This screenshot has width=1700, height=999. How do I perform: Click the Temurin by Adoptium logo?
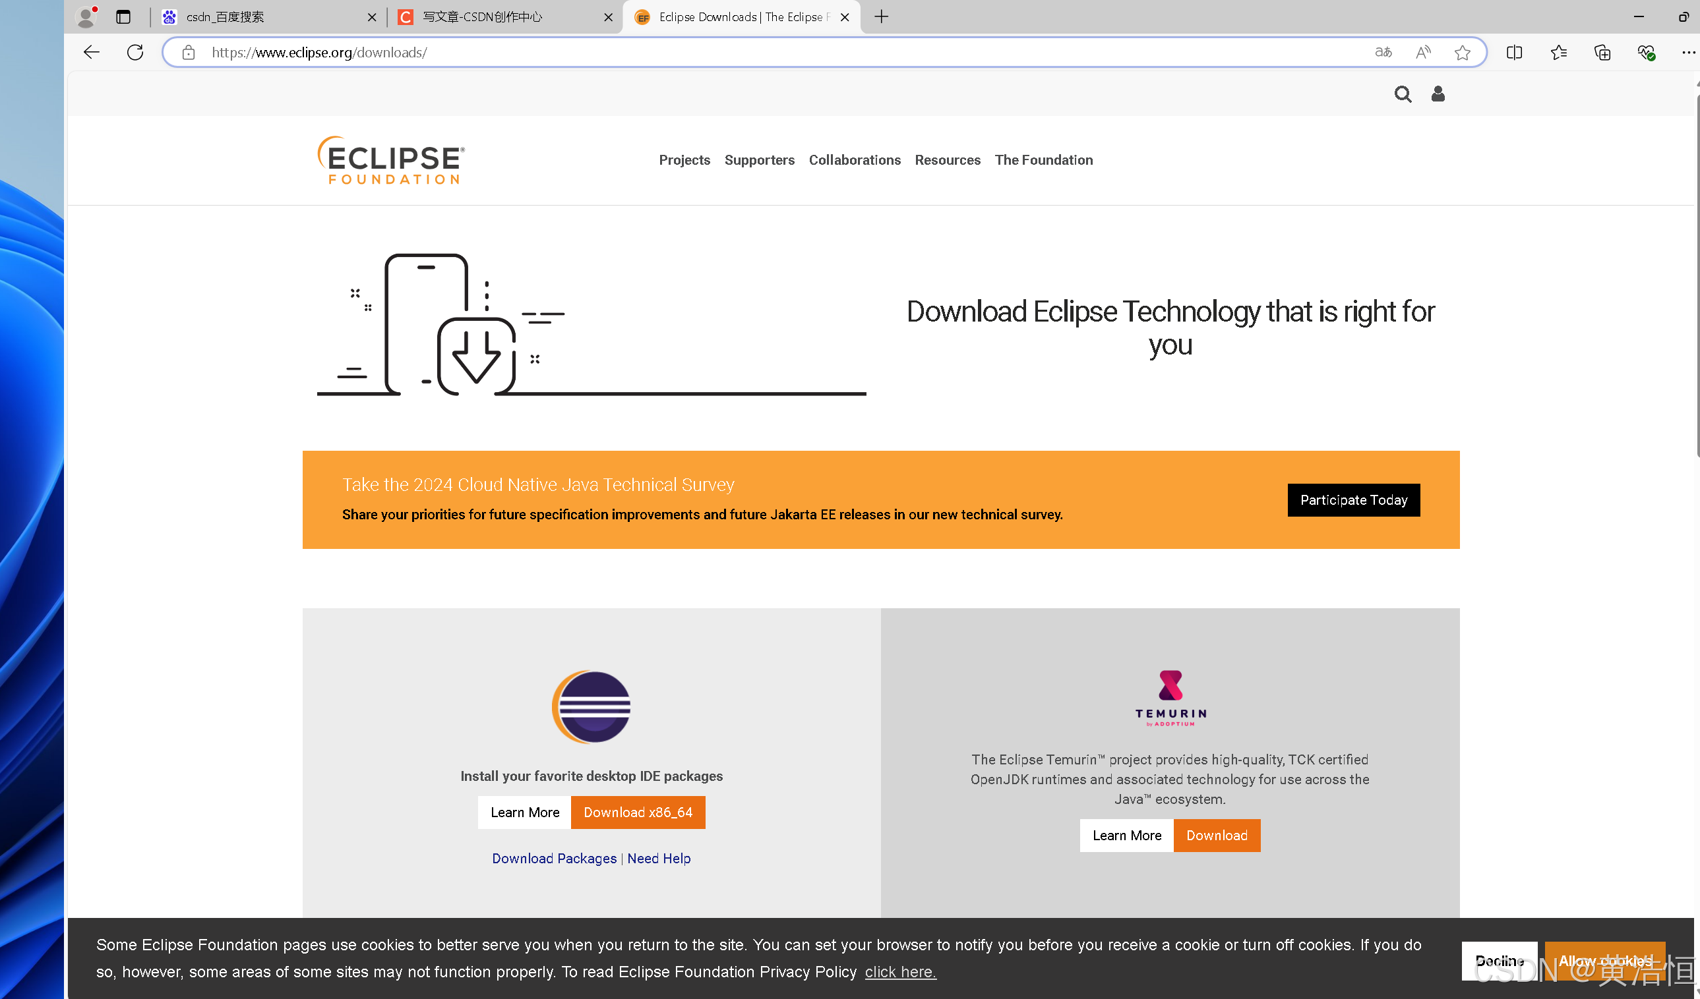tap(1170, 698)
